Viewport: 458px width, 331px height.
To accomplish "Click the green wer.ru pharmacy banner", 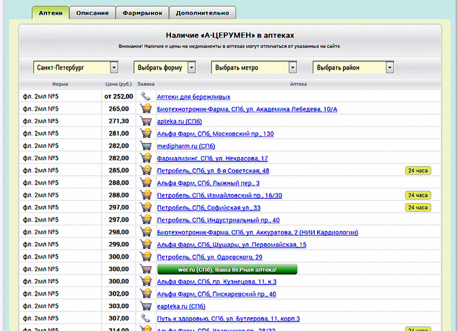I will tap(227, 269).
